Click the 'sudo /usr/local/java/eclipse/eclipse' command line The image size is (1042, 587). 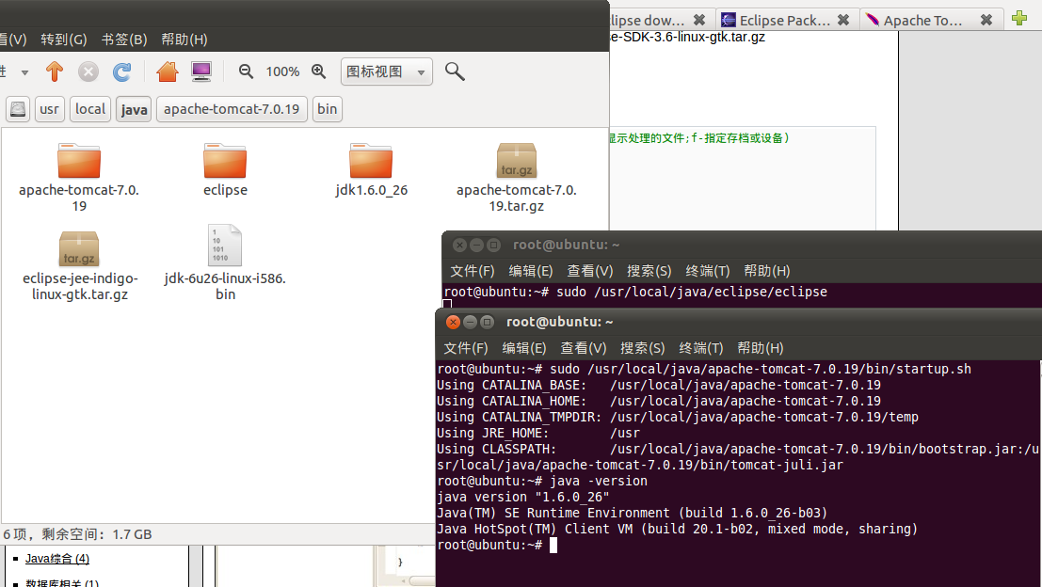635,293
